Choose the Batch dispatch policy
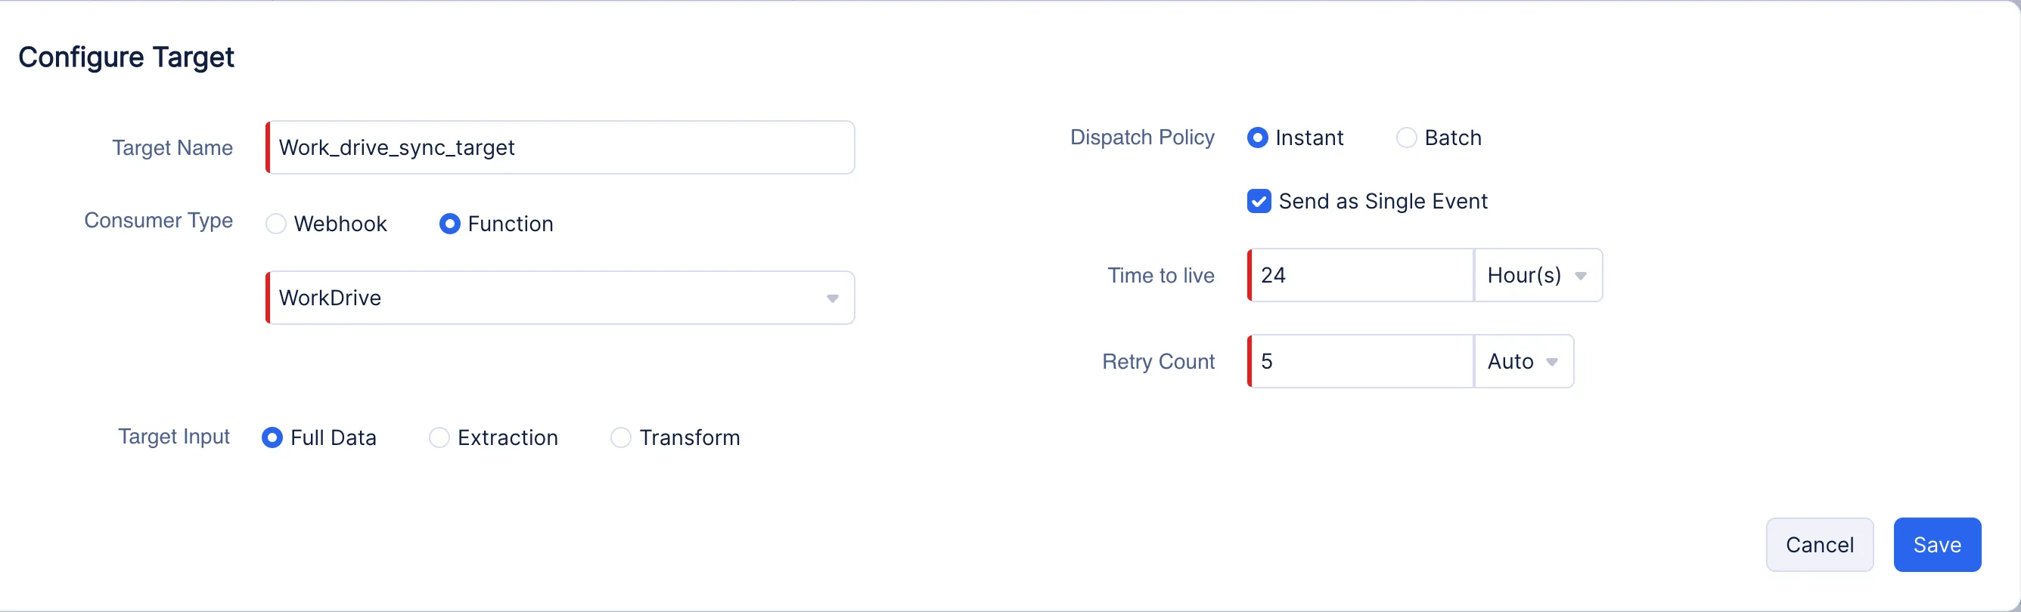Image resolution: width=2021 pixels, height=612 pixels. pos(1406,137)
